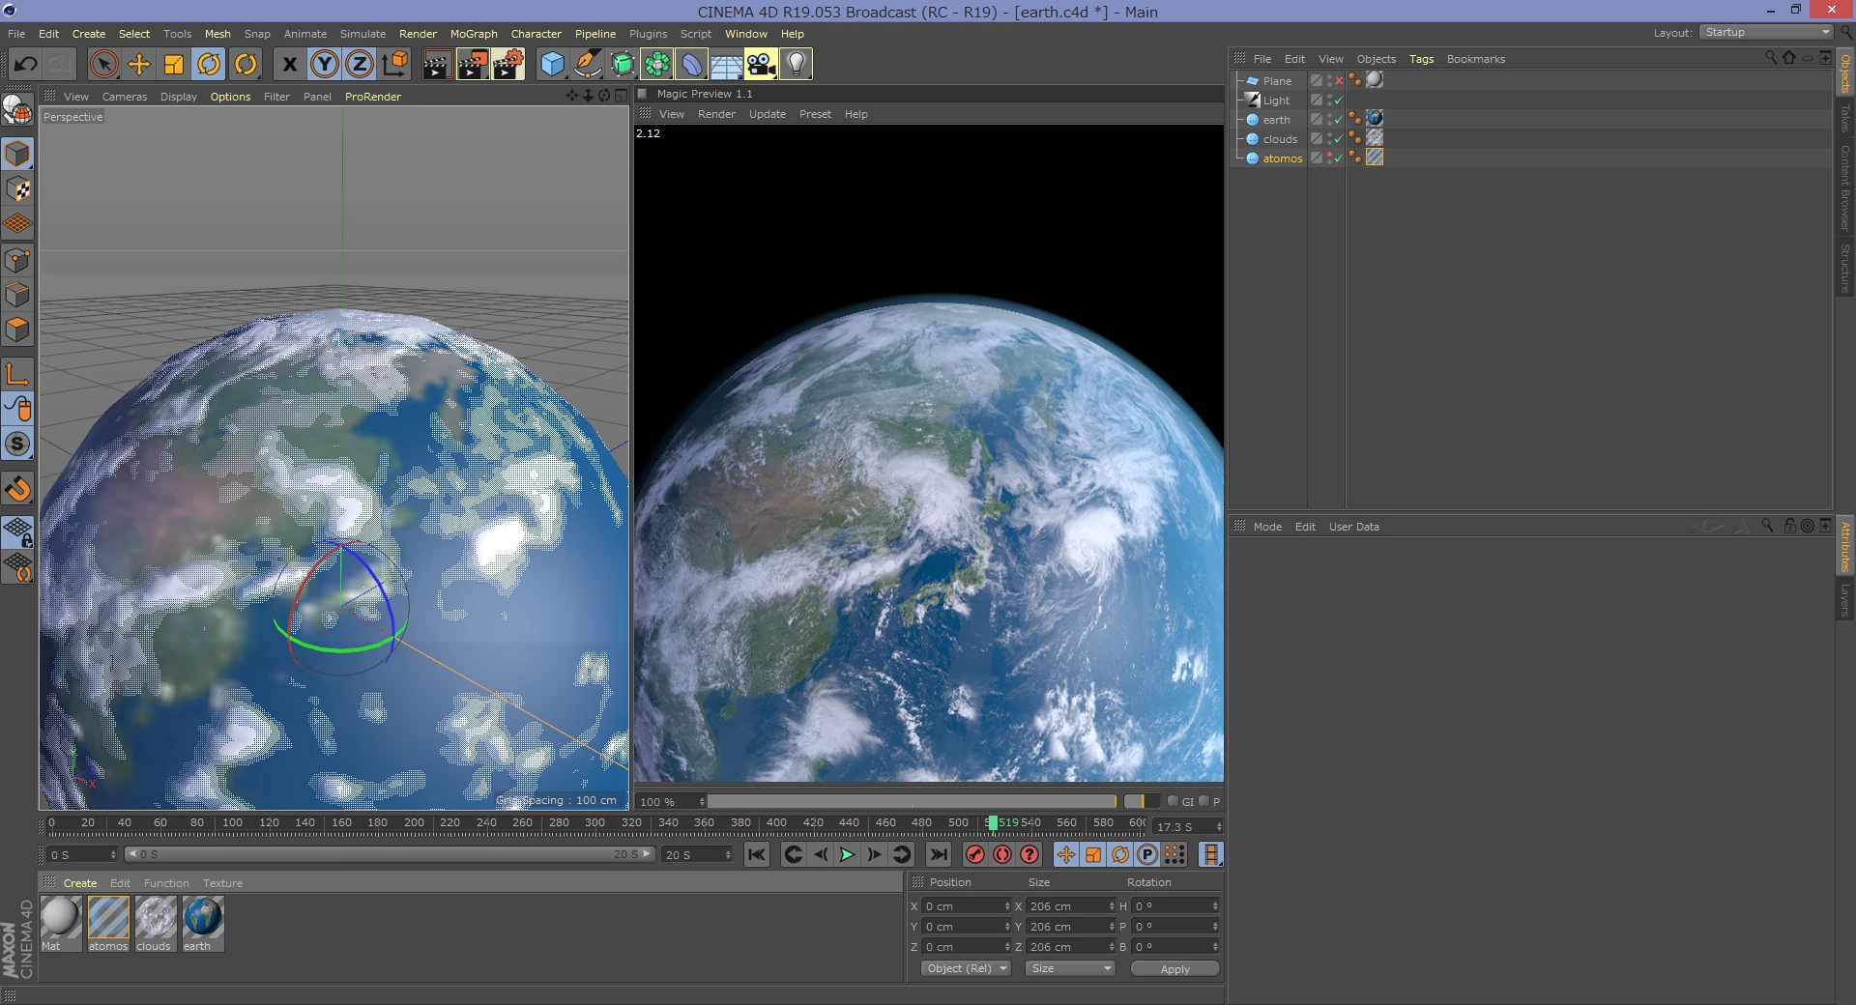Open the Preset menu in Magic Preview

815,114
